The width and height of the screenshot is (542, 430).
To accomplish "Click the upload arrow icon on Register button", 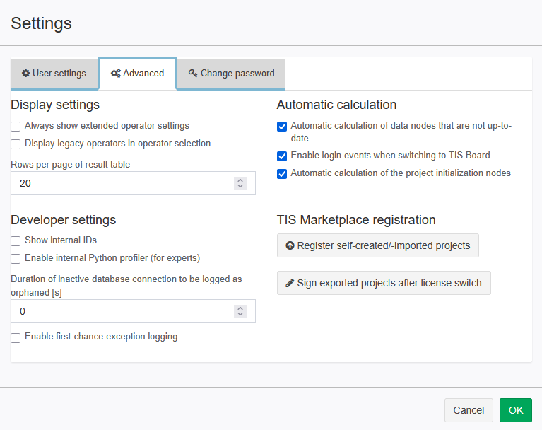I will (290, 245).
